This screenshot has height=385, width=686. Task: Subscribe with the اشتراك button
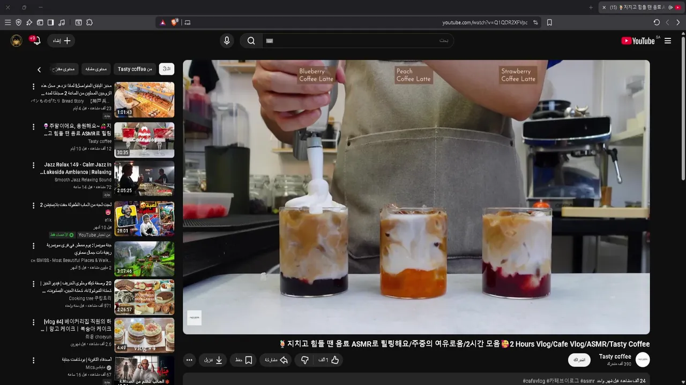click(x=579, y=360)
